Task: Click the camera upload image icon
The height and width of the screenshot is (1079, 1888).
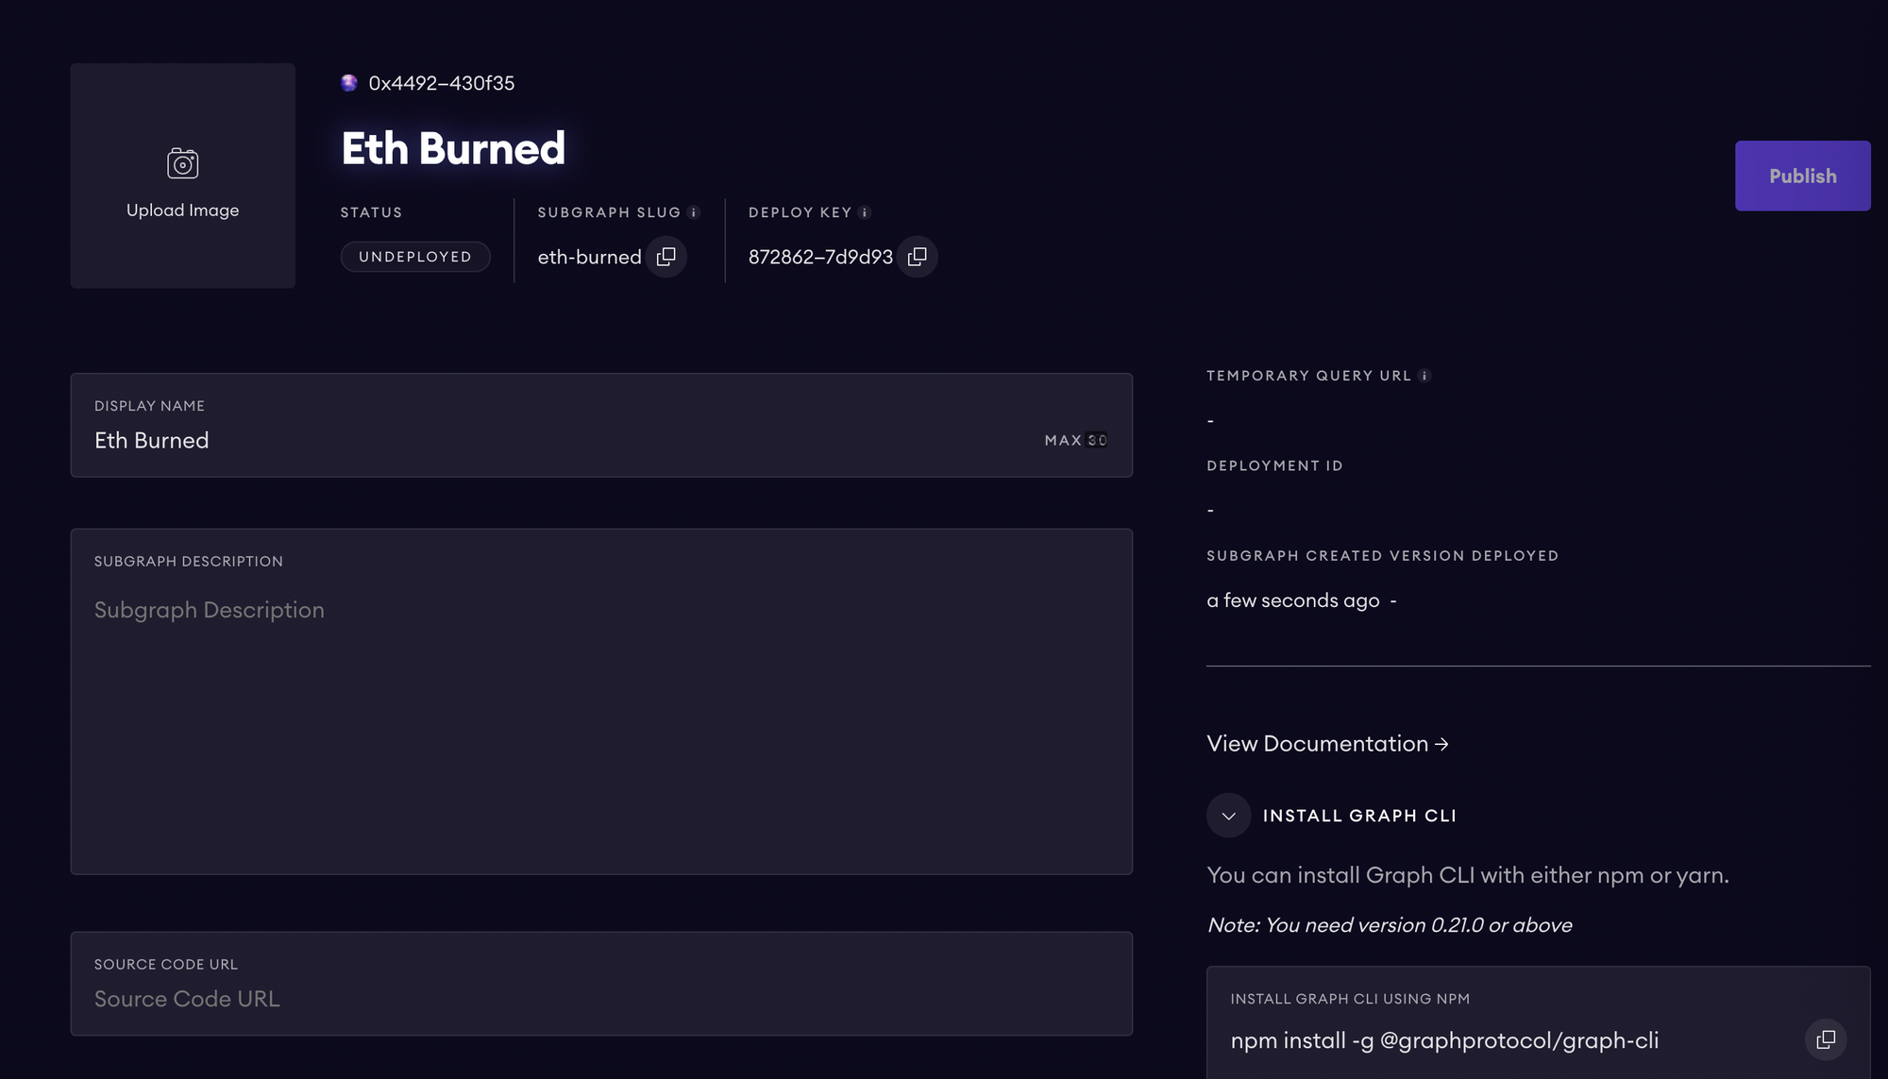Action: click(x=182, y=163)
